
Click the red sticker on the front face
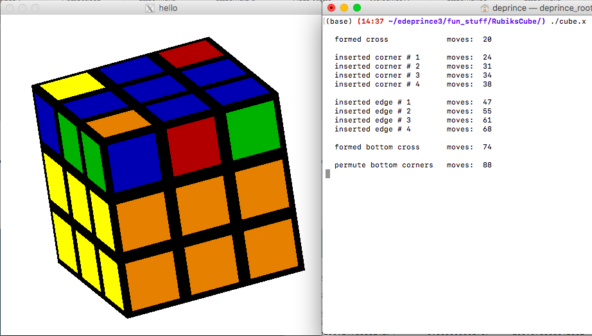(x=193, y=145)
